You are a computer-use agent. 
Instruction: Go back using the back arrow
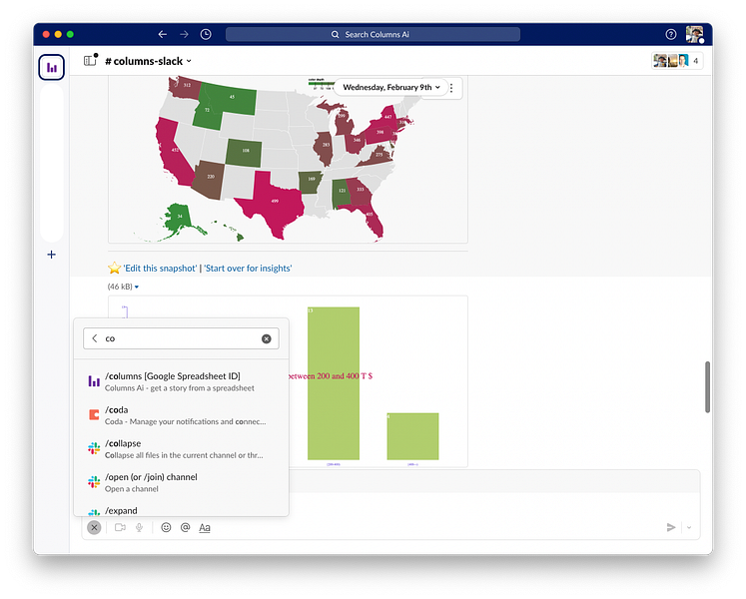[162, 34]
